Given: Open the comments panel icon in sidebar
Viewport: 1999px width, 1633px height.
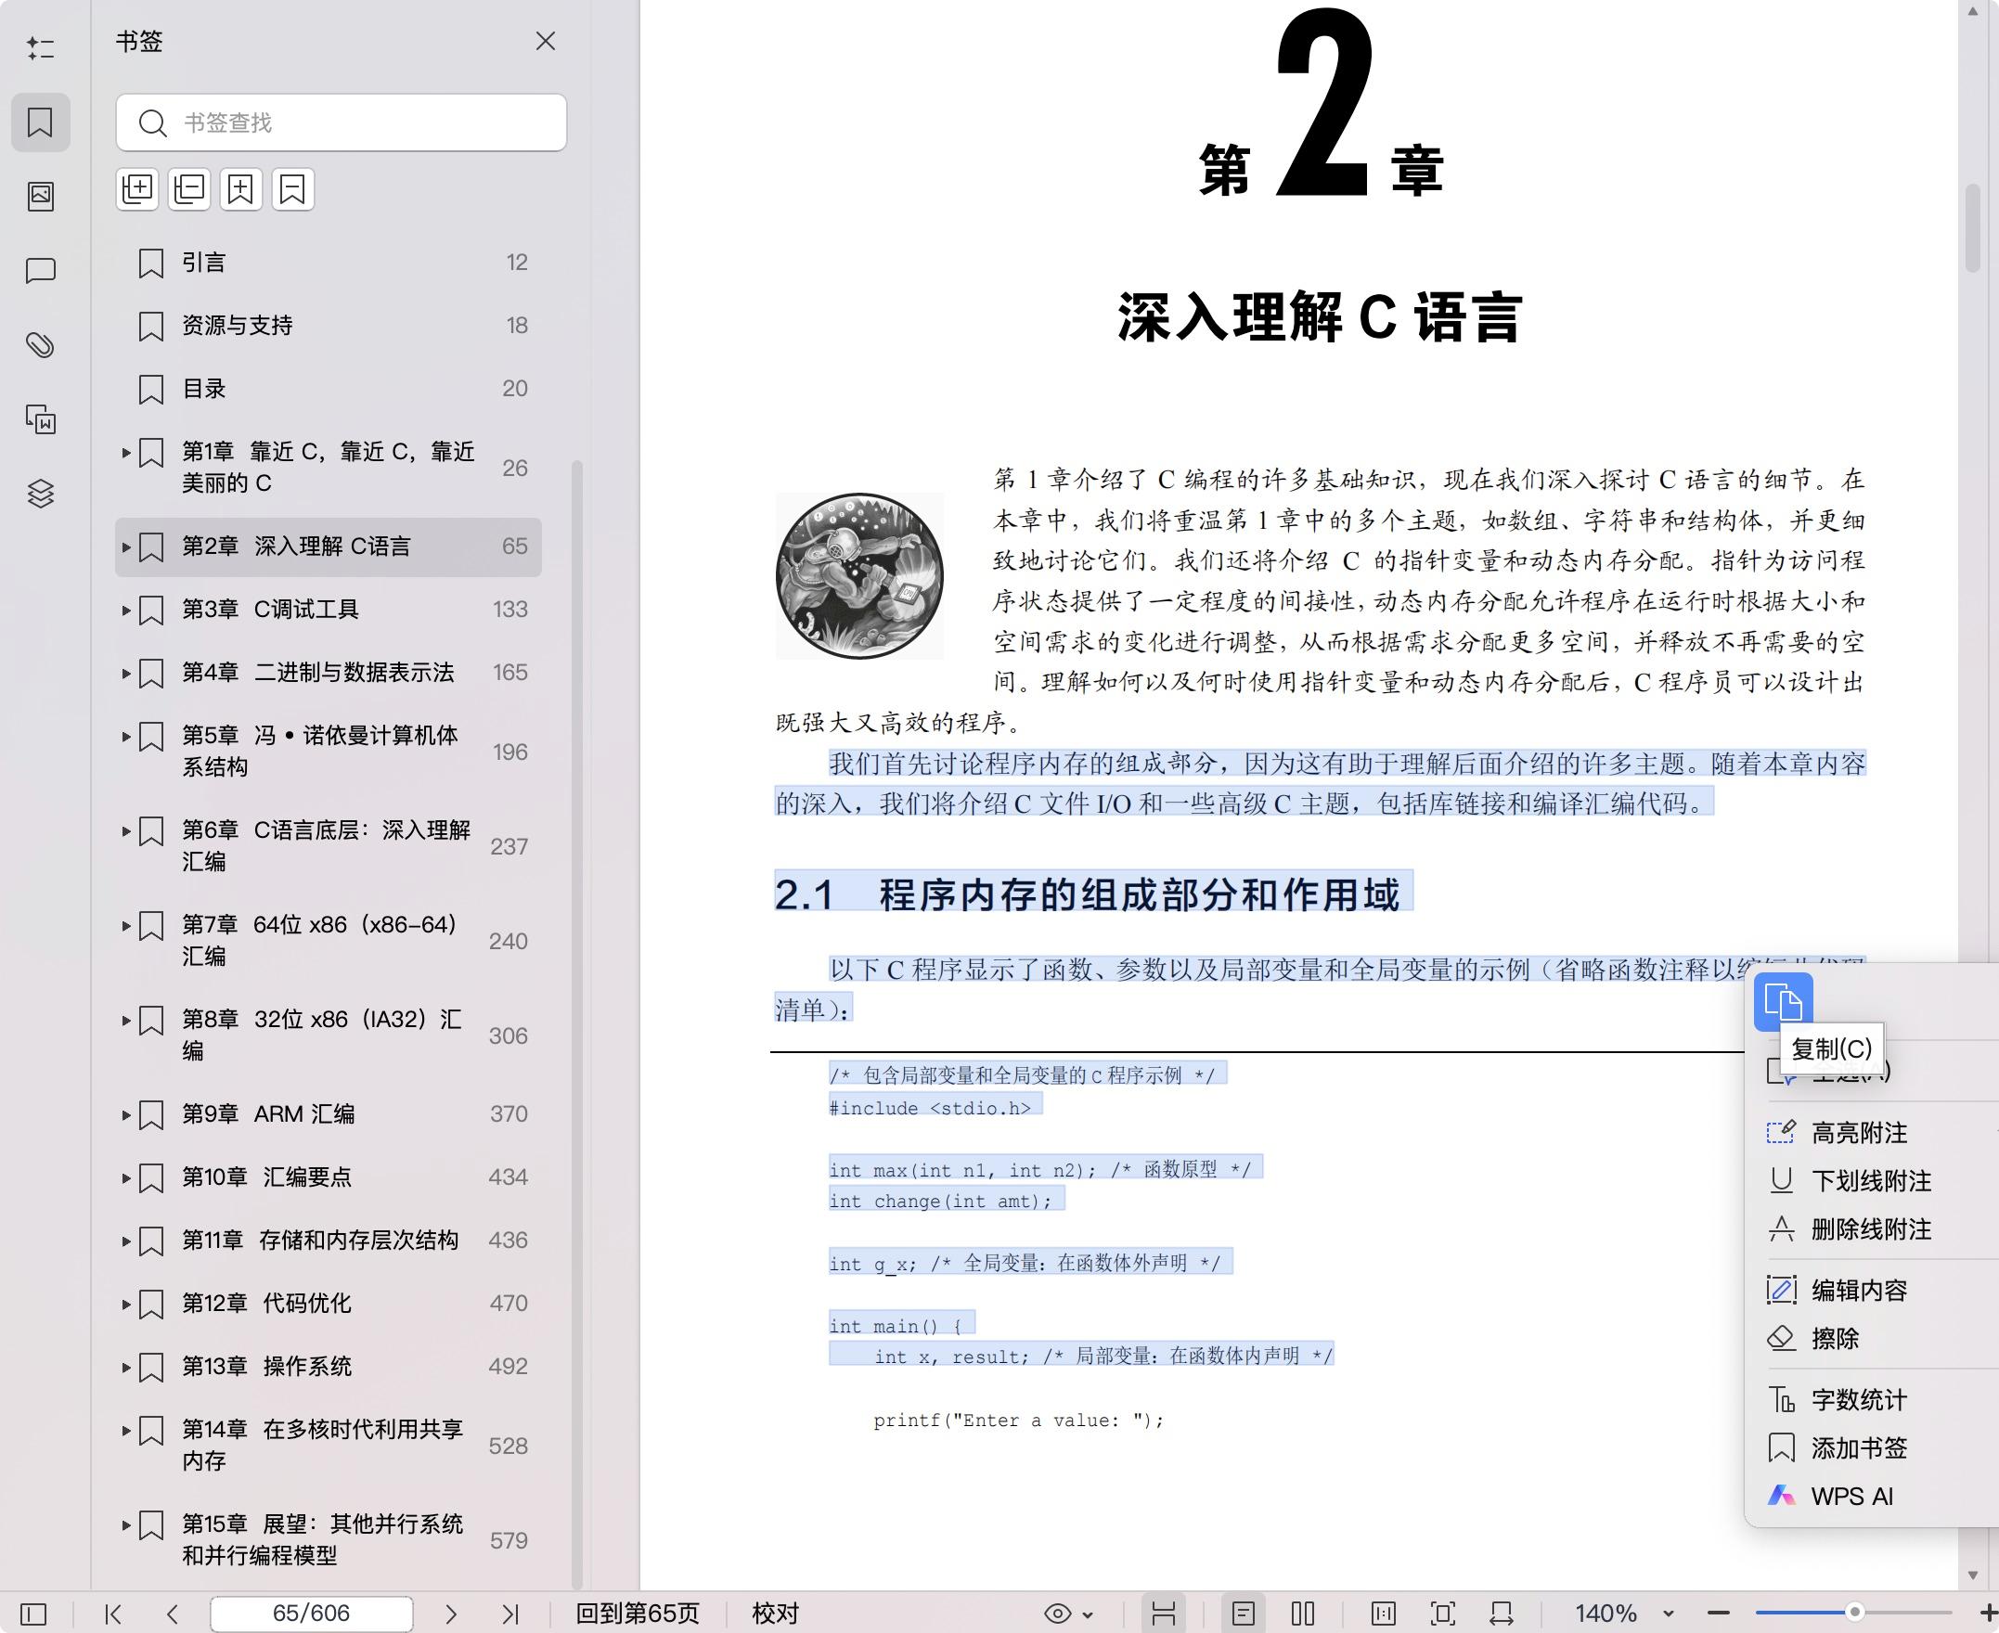Looking at the screenshot, I should tap(41, 271).
